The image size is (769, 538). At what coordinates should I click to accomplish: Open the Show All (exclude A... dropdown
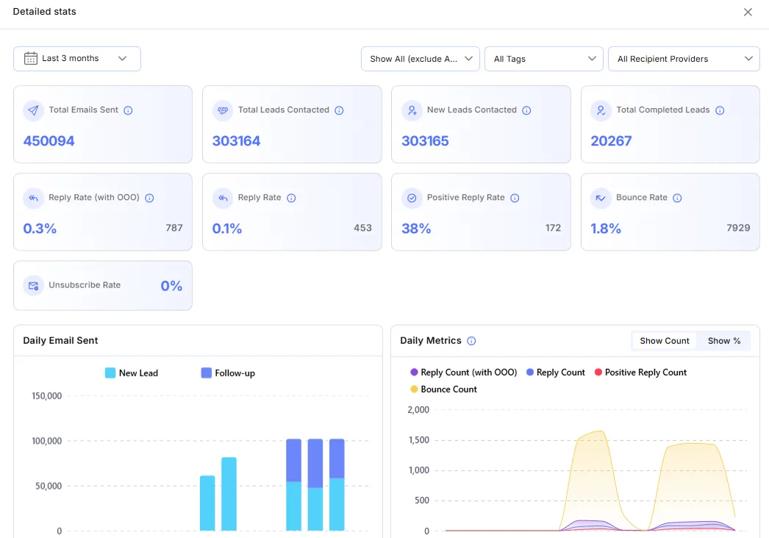coord(421,59)
